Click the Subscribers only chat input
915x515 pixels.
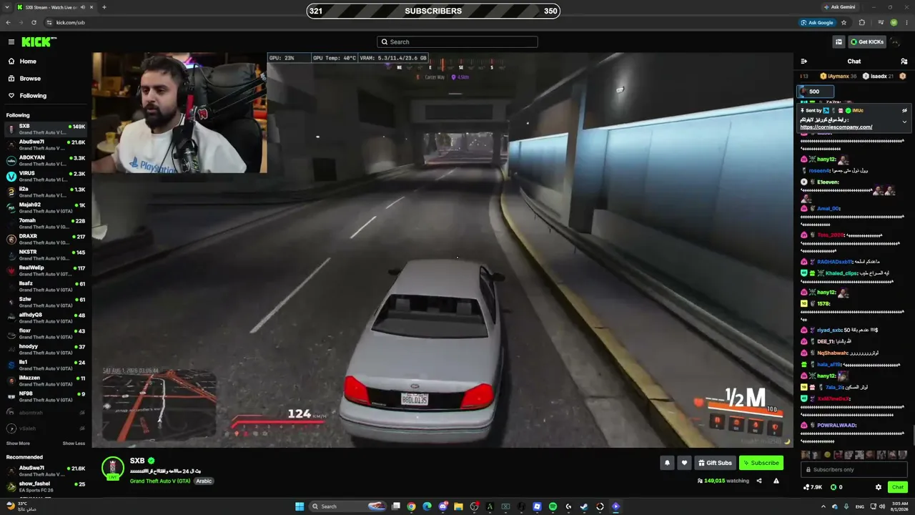[x=854, y=470]
